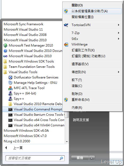Click the Spy++ icon (not the 64-bit one)
This screenshot has height=166, width=124.
pyautogui.click(x=10, y=99)
